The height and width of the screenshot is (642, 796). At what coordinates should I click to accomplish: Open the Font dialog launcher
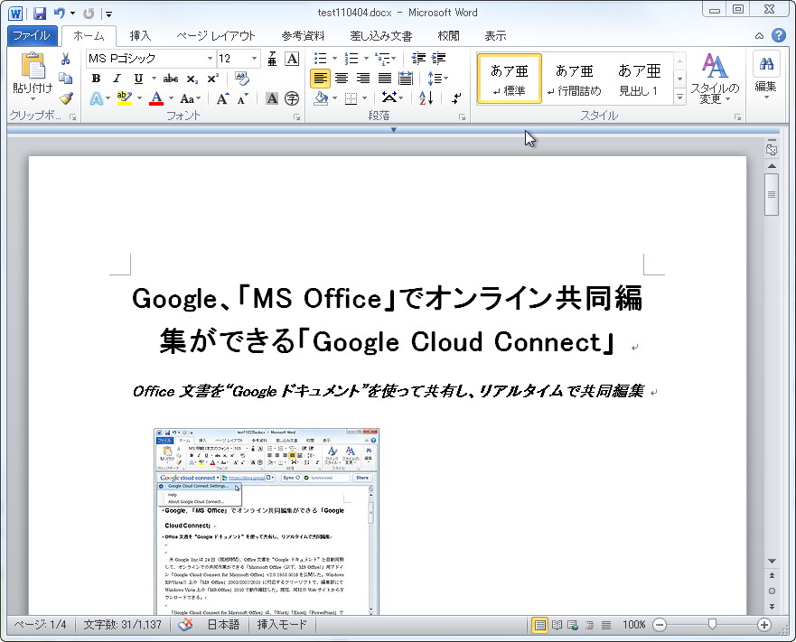click(296, 117)
